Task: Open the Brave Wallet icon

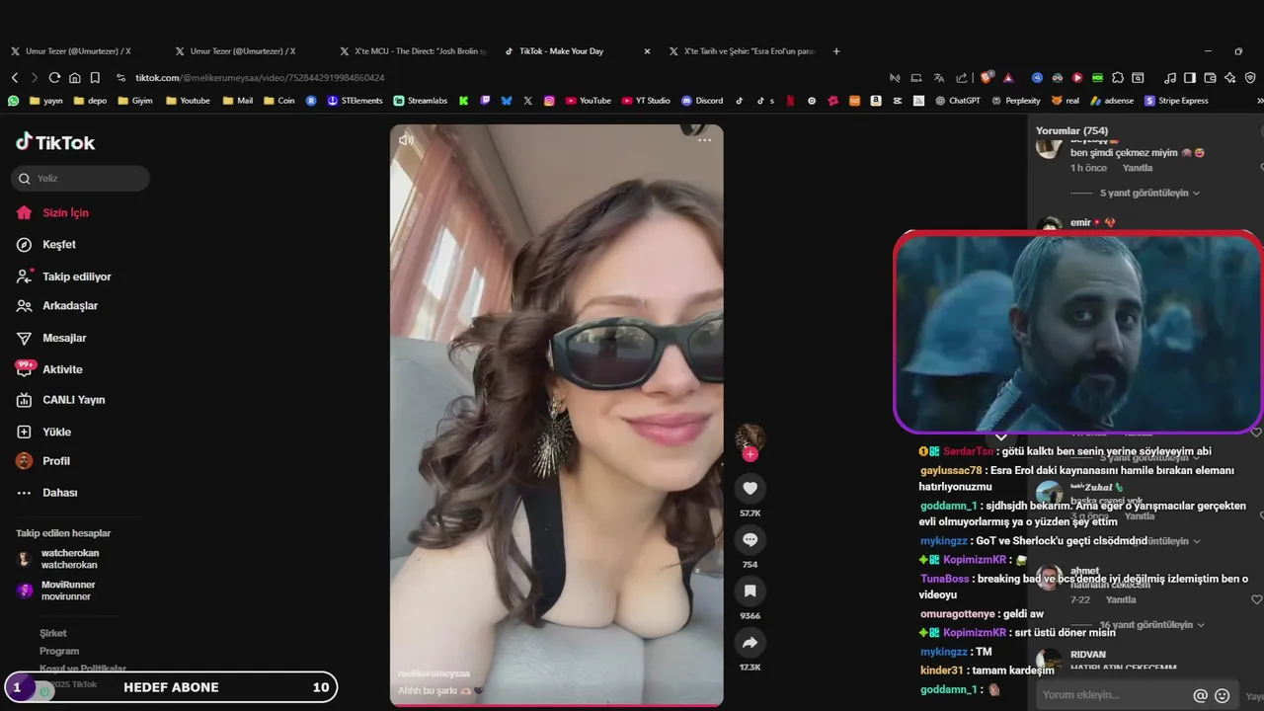Action: (x=1210, y=77)
